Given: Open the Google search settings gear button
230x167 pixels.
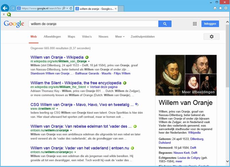Looking at the screenshot, I should pos(212,36).
